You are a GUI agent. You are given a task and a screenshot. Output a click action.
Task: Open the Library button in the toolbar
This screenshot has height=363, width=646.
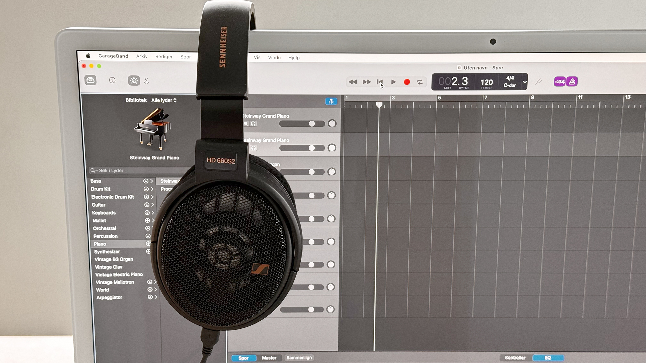click(x=90, y=80)
